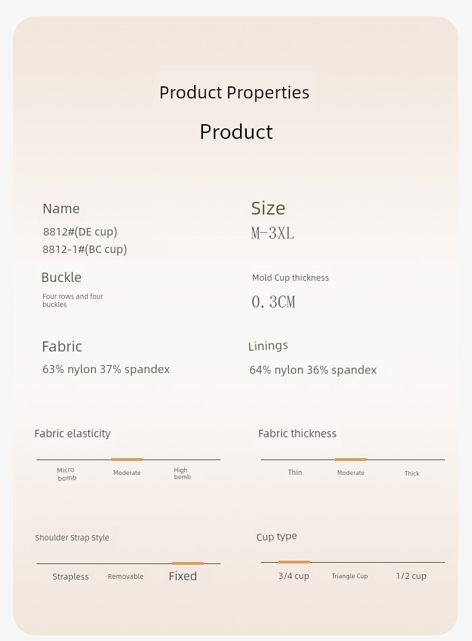Pick the Removable strap style label
The image size is (472, 641).
pyautogui.click(x=125, y=576)
